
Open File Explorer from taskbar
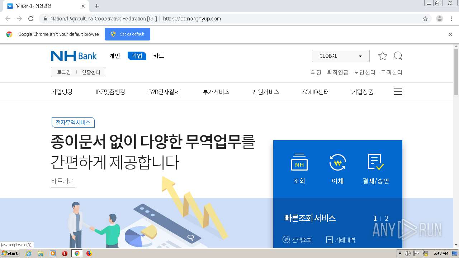tap(41, 253)
